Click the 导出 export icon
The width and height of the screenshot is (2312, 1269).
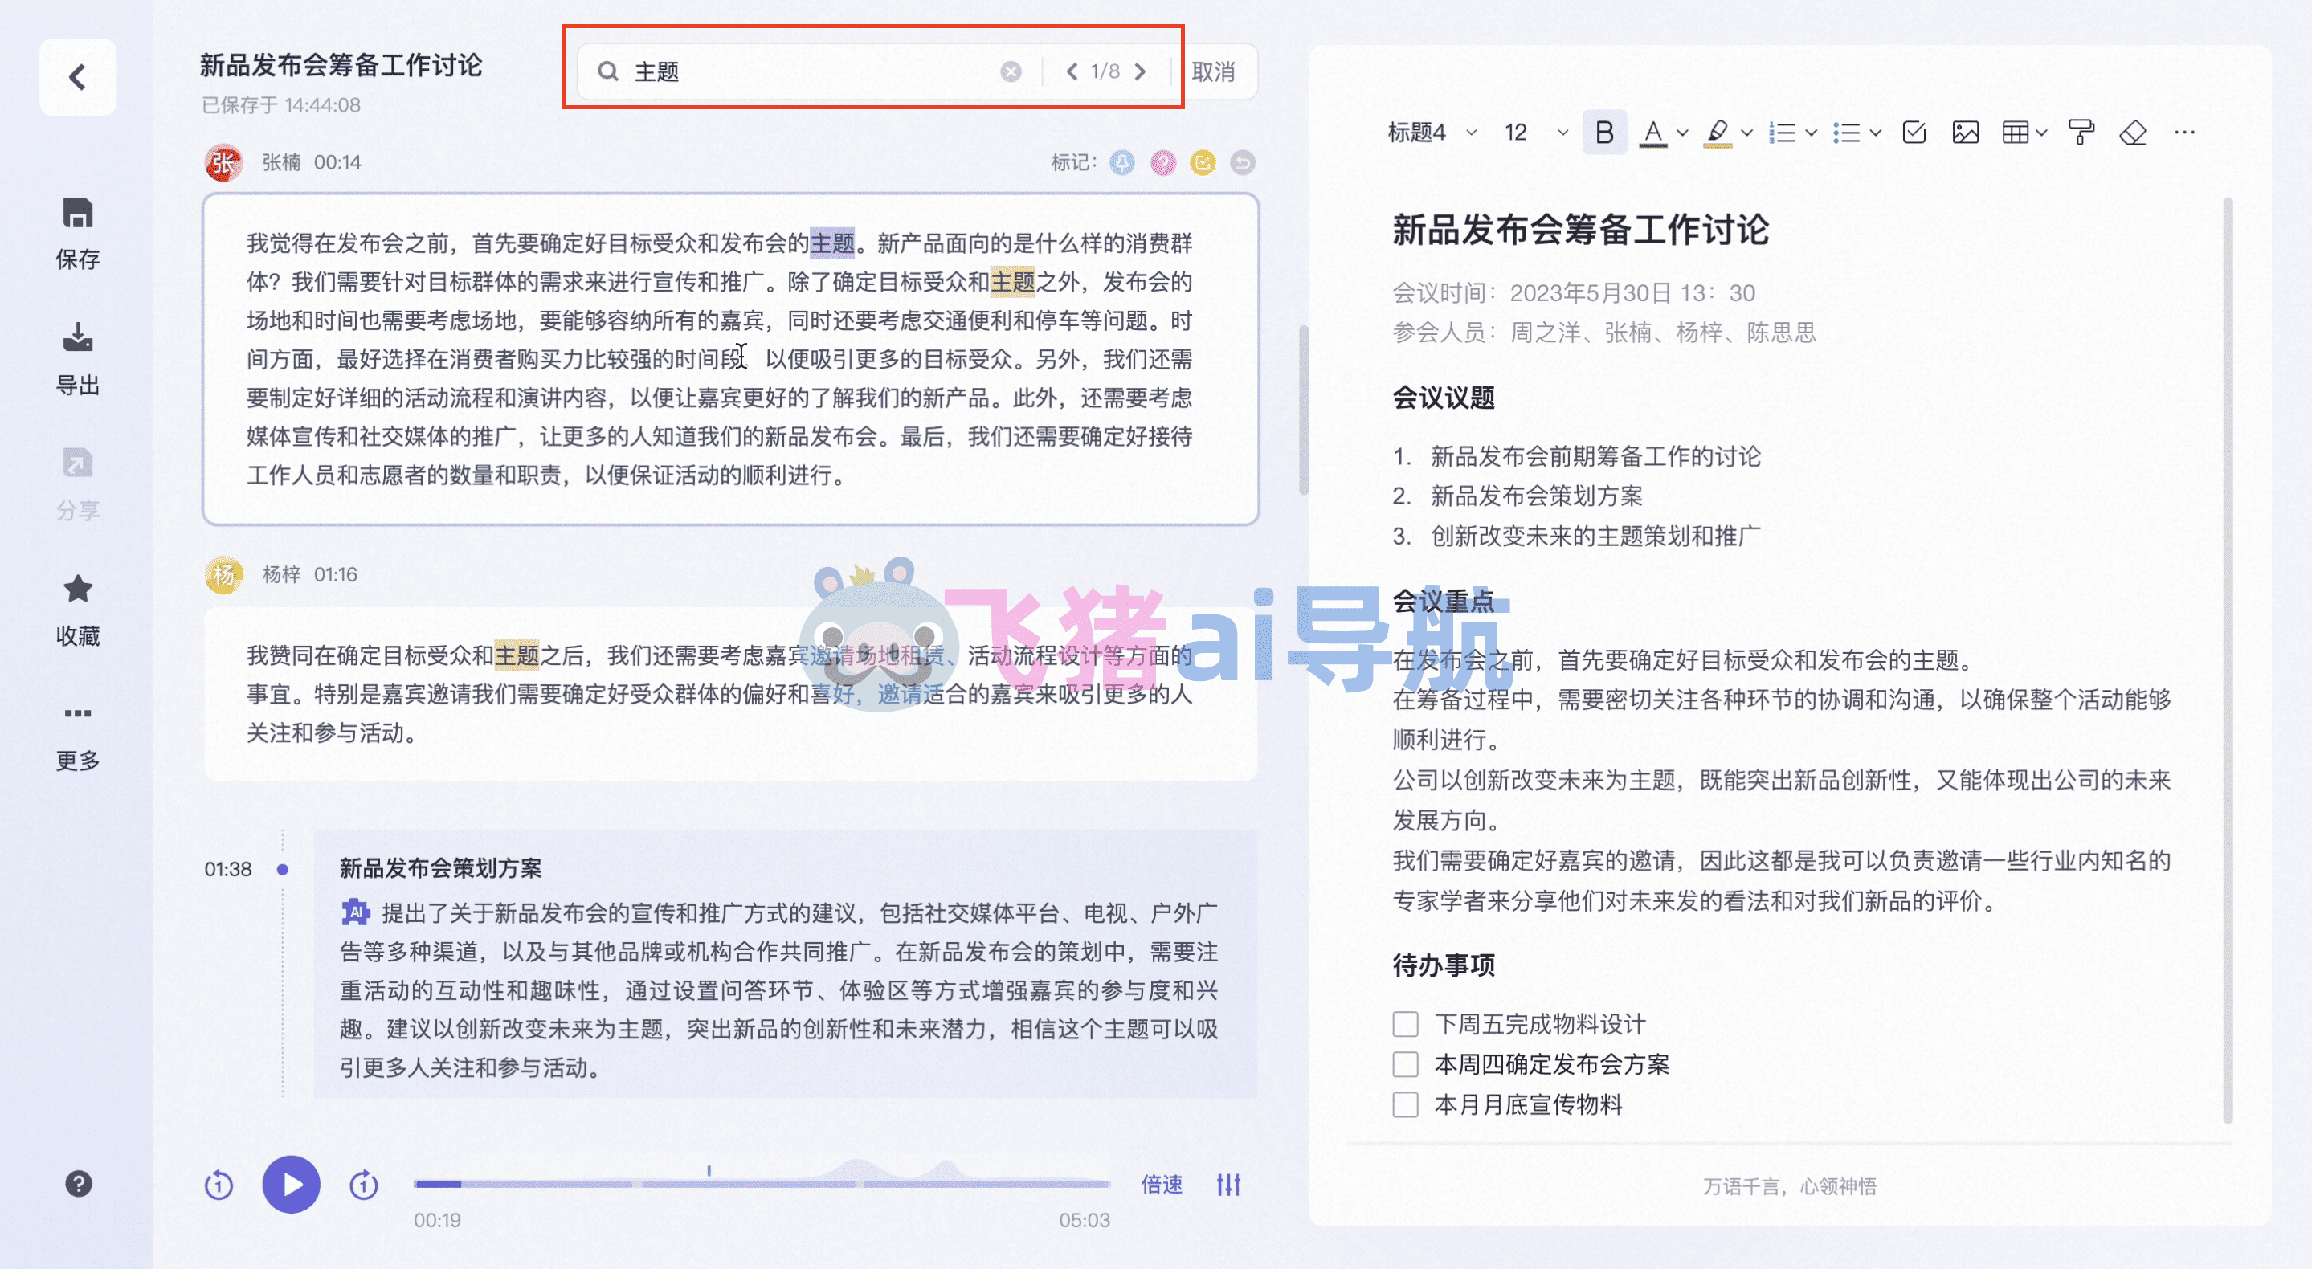tap(77, 337)
